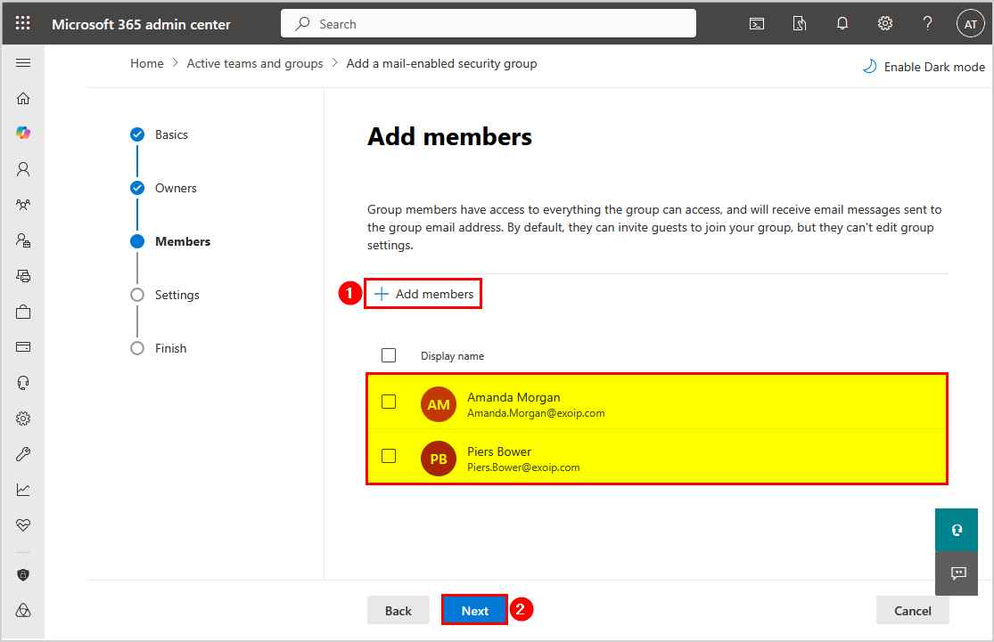The image size is (994, 642).
Task: Tick the select-all Display name checkbox
Action: [389, 355]
